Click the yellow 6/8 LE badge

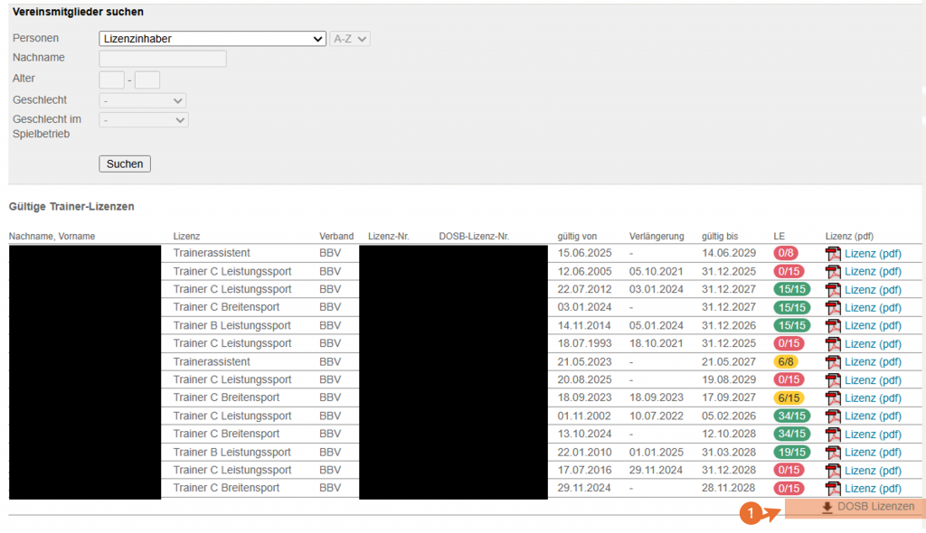[x=785, y=361]
